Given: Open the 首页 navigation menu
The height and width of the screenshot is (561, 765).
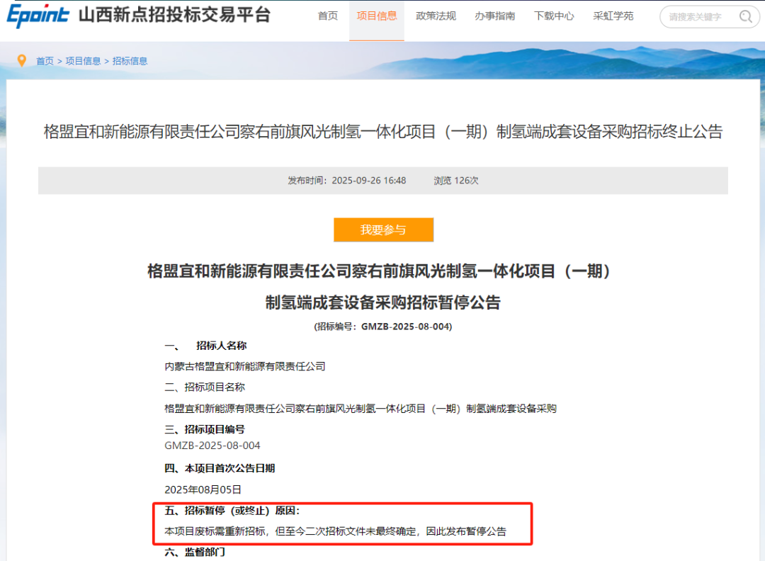Looking at the screenshot, I should [x=327, y=16].
